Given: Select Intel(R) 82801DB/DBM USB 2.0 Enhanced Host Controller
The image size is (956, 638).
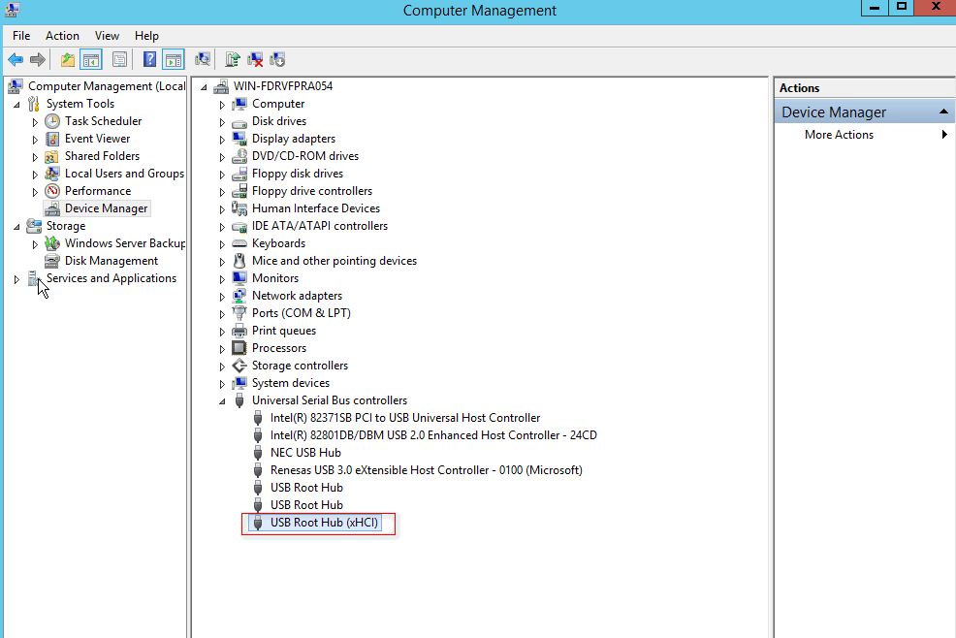Looking at the screenshot, I should coord(433,435).
